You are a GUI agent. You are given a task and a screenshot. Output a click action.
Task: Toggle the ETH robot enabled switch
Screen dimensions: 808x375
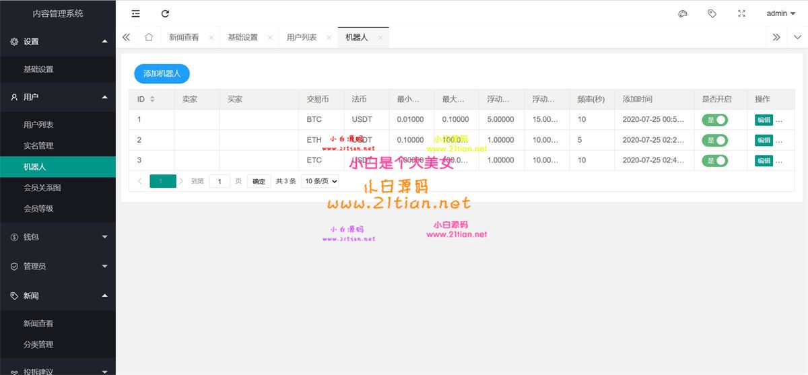click(714, 140)
